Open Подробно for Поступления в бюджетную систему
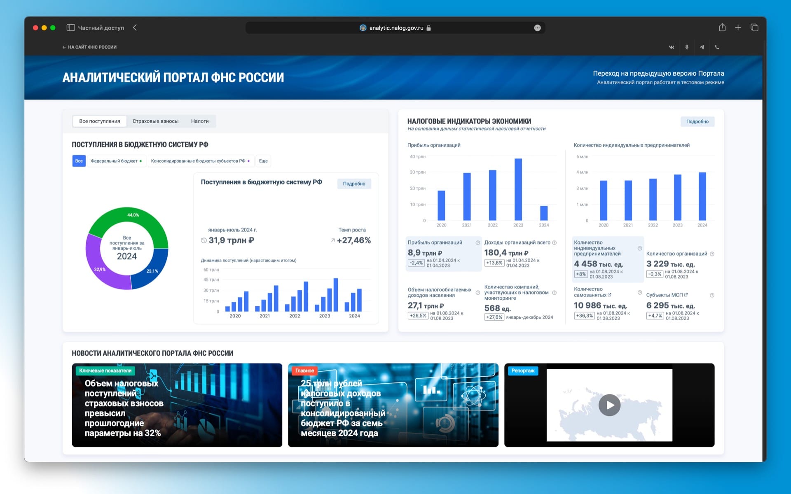 click(354, 184)
